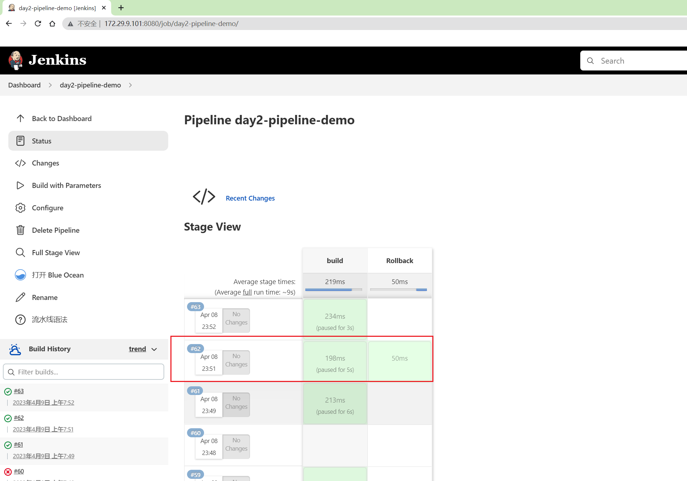Viewport: 687px width, 481px height.
Task: Open build #60 link in Build History
Action: coord(19,471)
